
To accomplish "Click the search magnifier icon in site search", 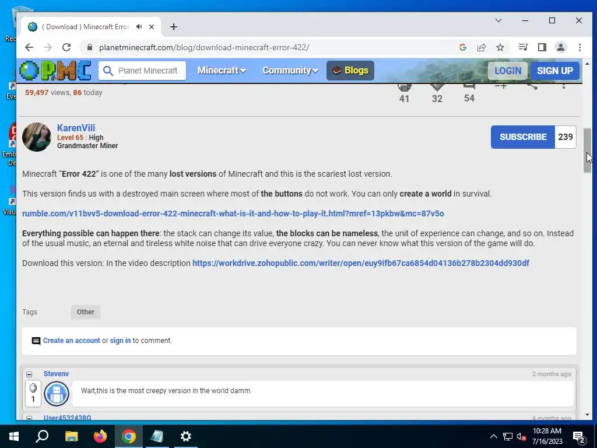I will tap(108, 71).
